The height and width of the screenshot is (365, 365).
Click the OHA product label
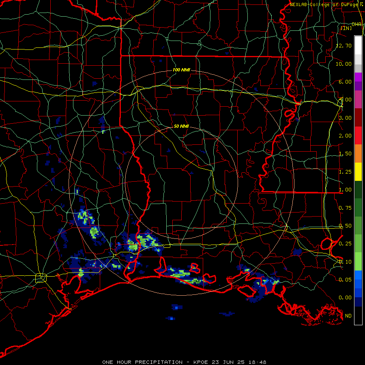356,24
